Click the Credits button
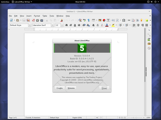This screenshot has width=161, height=120. pos(60,88)
